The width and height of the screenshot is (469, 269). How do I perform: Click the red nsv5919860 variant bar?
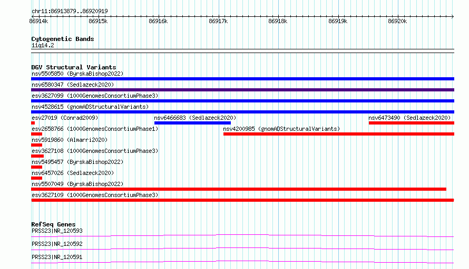36,145
